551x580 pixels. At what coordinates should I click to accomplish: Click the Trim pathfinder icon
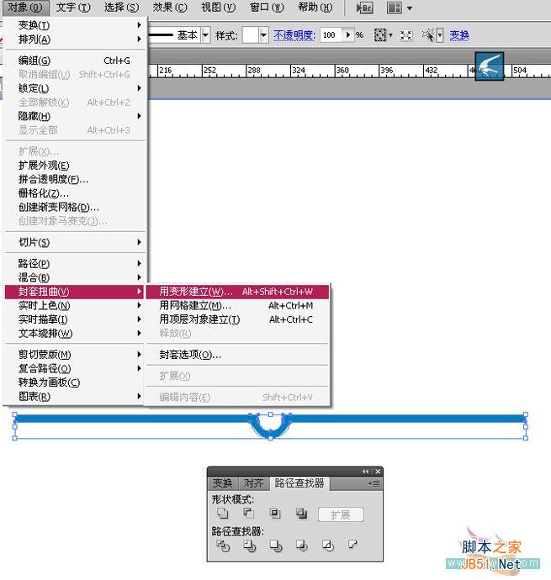point(249,546)
